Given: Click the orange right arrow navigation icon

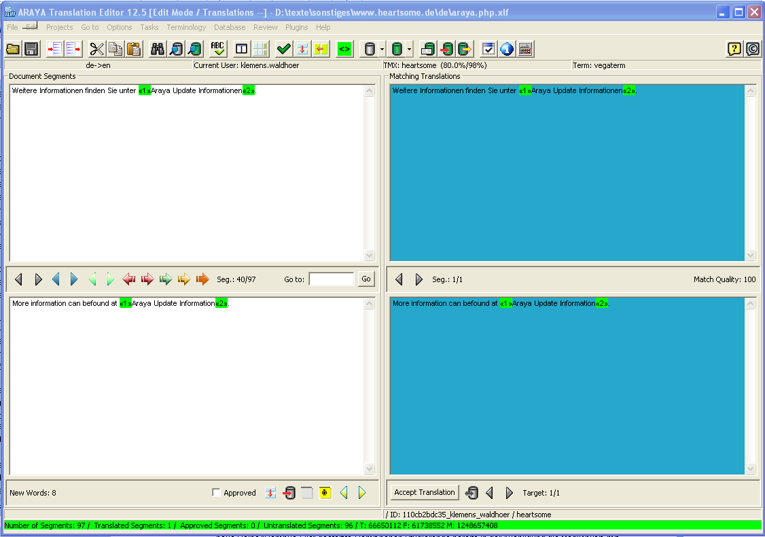Looking at the screenshot, I should [202, 279].
